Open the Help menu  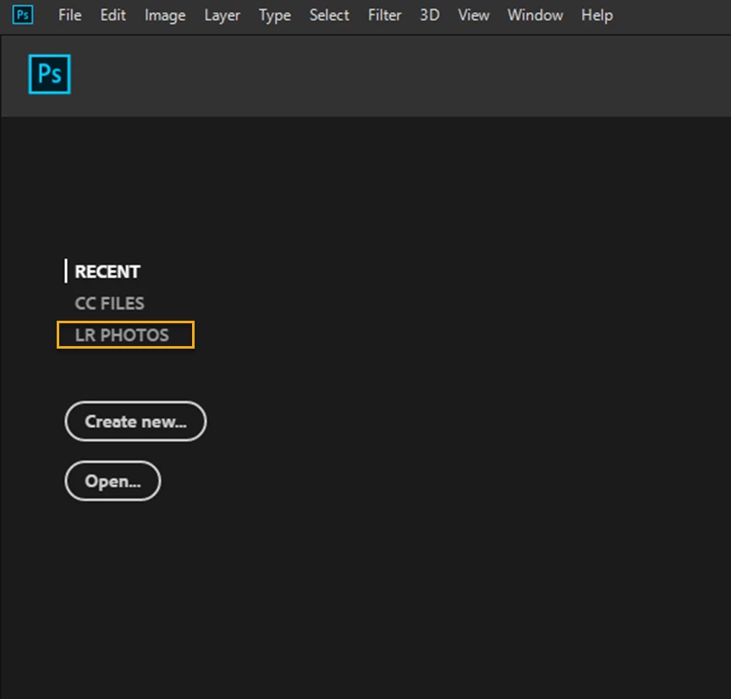pos(597,15)
